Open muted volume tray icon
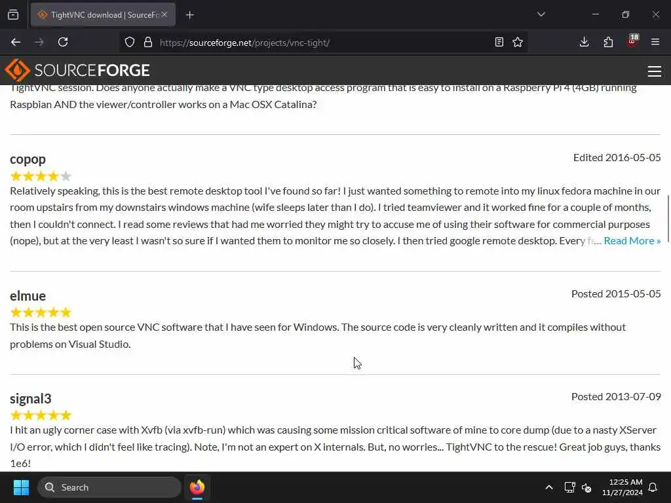The width and height of the screenshot is (671, 503). click(x=586, y=487)
